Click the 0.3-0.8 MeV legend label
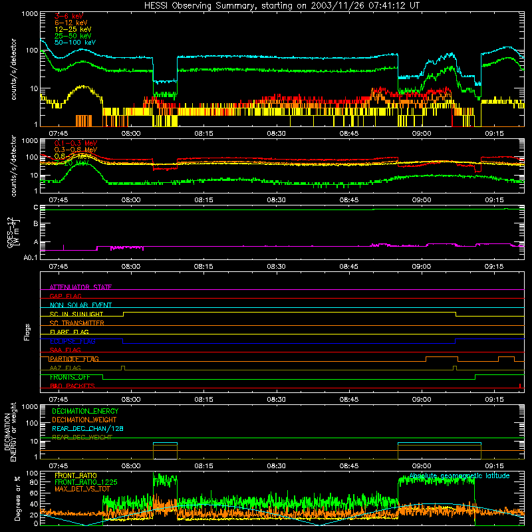The height and width of the screenshot is (532, 532). click(x=76, y=150)
